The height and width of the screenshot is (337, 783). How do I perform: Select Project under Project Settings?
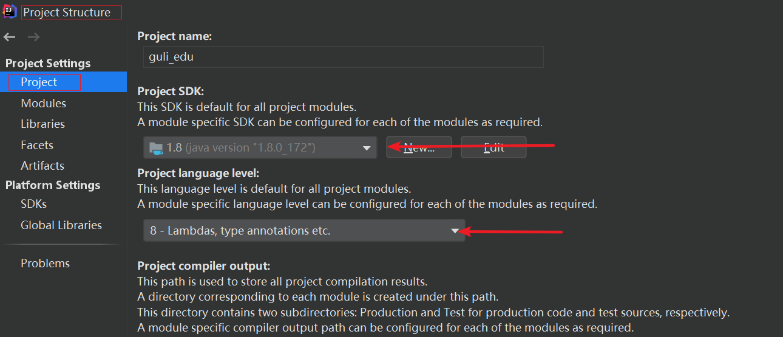[x=39, y=82]
